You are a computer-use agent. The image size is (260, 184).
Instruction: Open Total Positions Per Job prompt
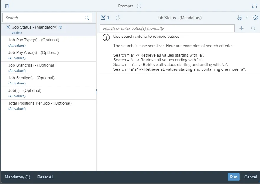point(40,103)
